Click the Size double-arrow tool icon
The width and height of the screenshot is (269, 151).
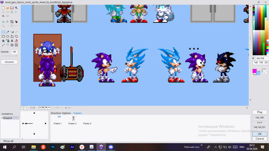click(x=3, y=45)
